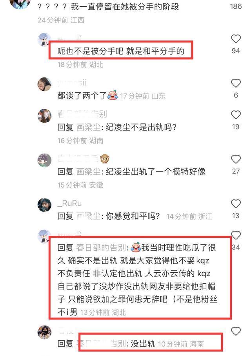251x356 pixels.
Task: Tap heart on 纪凌尘不是出轨吗 reply
Action: (x=236, y=115)
